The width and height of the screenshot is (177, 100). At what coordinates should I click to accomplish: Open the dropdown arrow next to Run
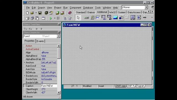[55, 18]
